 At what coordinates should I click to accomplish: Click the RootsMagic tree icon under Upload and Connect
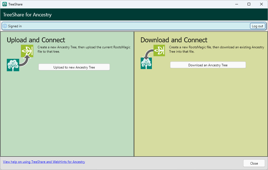point(13,65)
